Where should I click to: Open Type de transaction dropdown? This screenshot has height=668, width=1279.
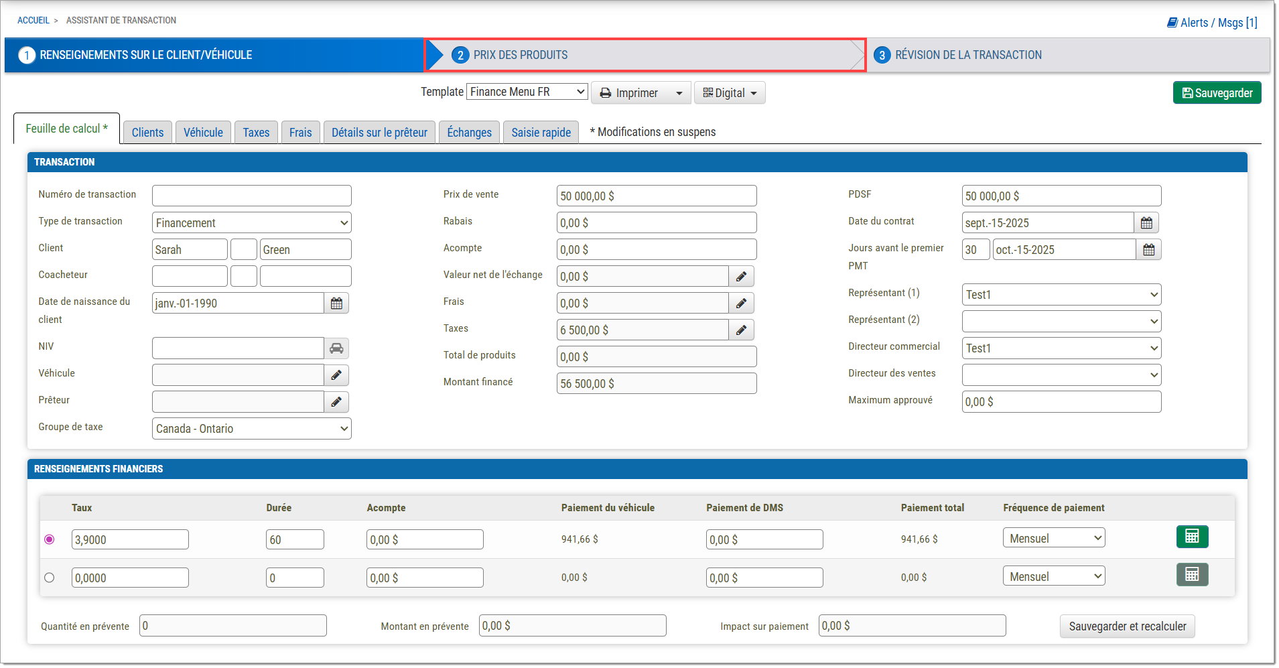[251, 223]
